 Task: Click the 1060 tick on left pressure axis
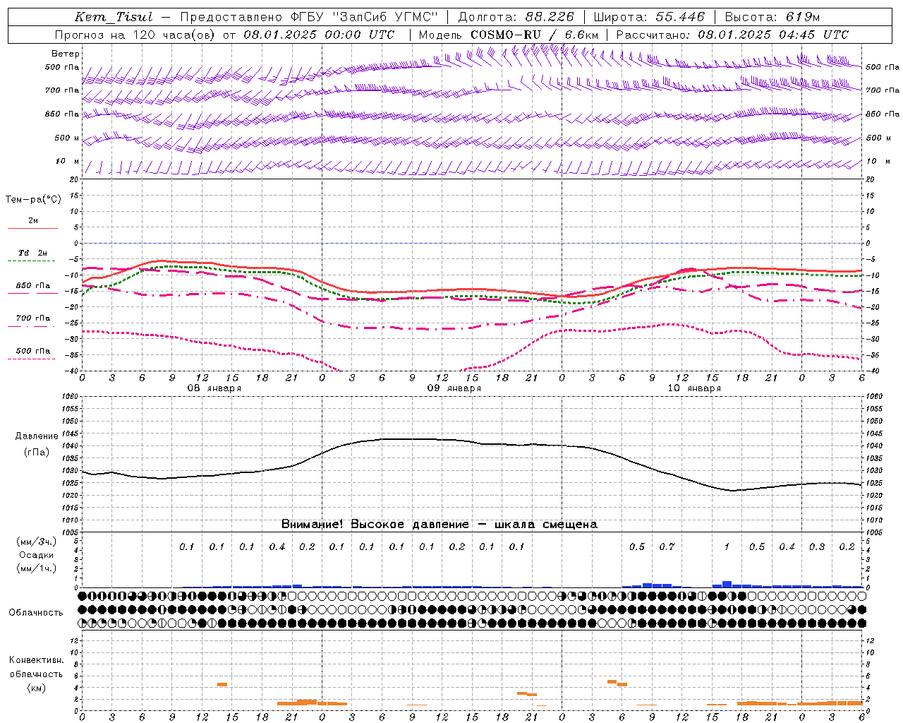[69, 397]
